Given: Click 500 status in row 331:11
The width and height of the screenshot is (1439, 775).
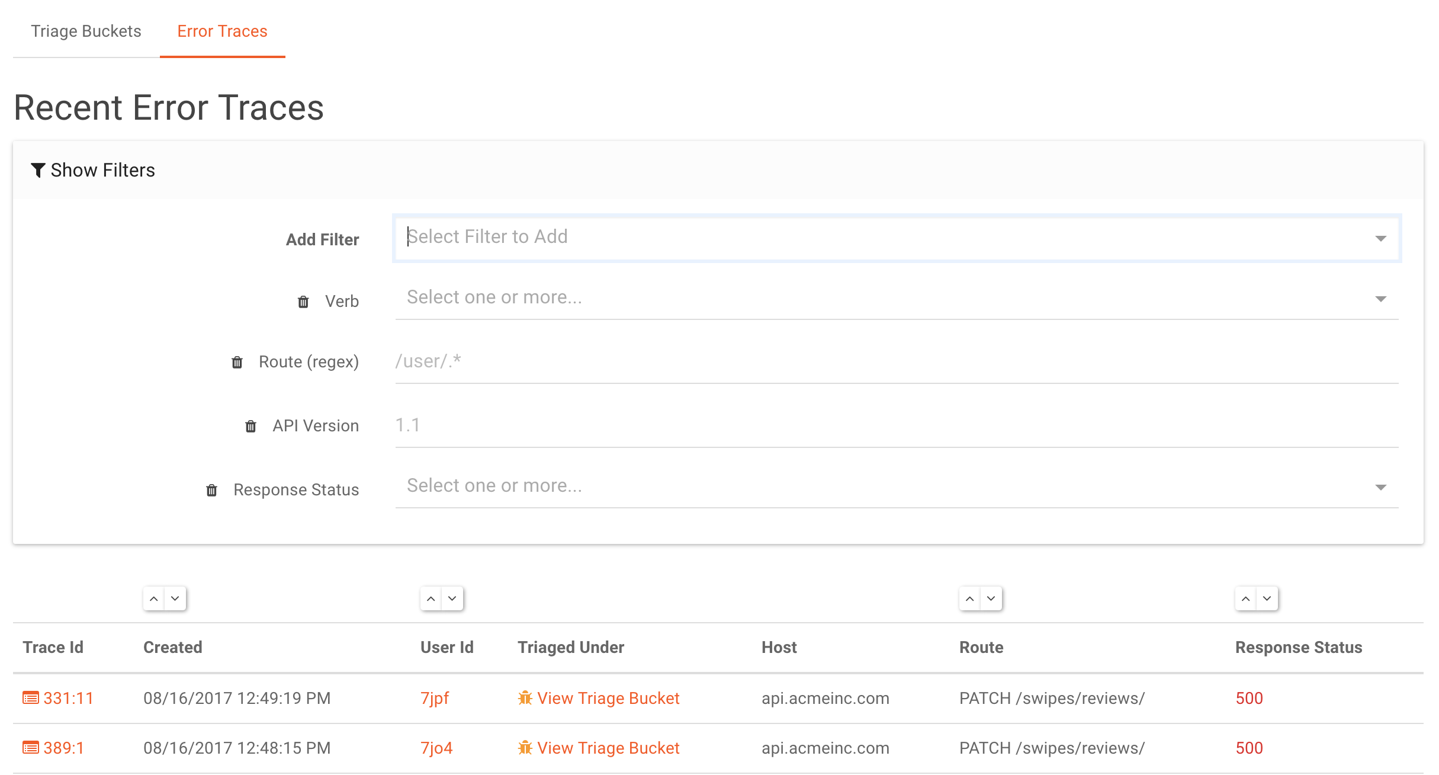Looking at the screenshot, I should 1250,698.
